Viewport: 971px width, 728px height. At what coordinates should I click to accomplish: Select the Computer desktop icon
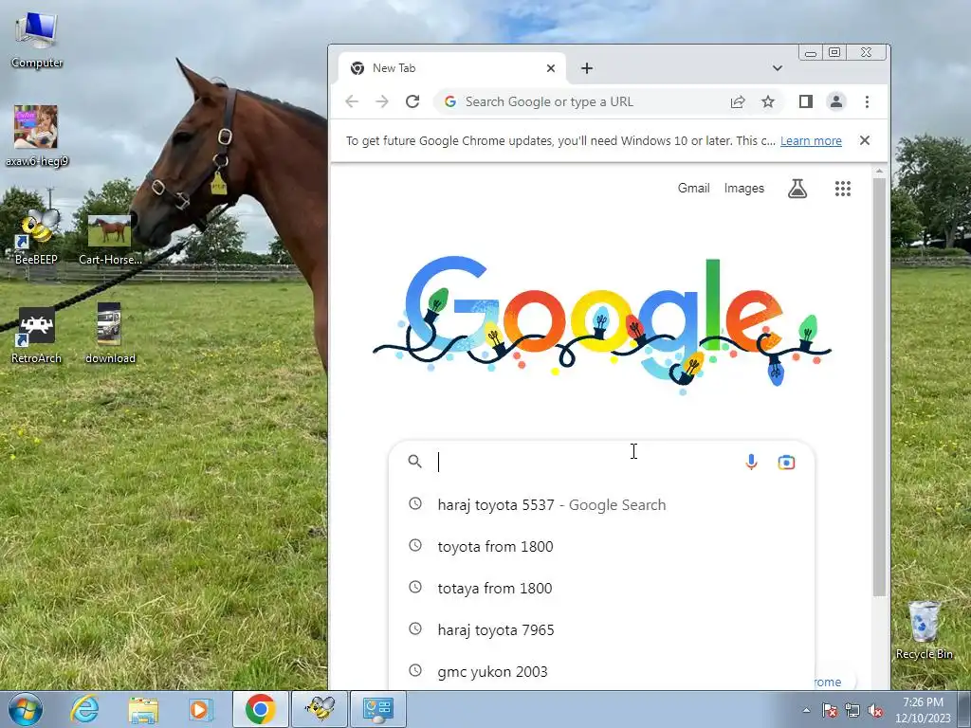(37, 40)
